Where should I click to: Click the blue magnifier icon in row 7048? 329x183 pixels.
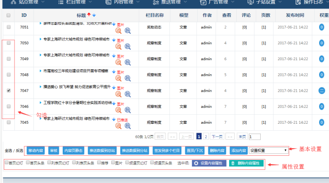pos(128,78)
